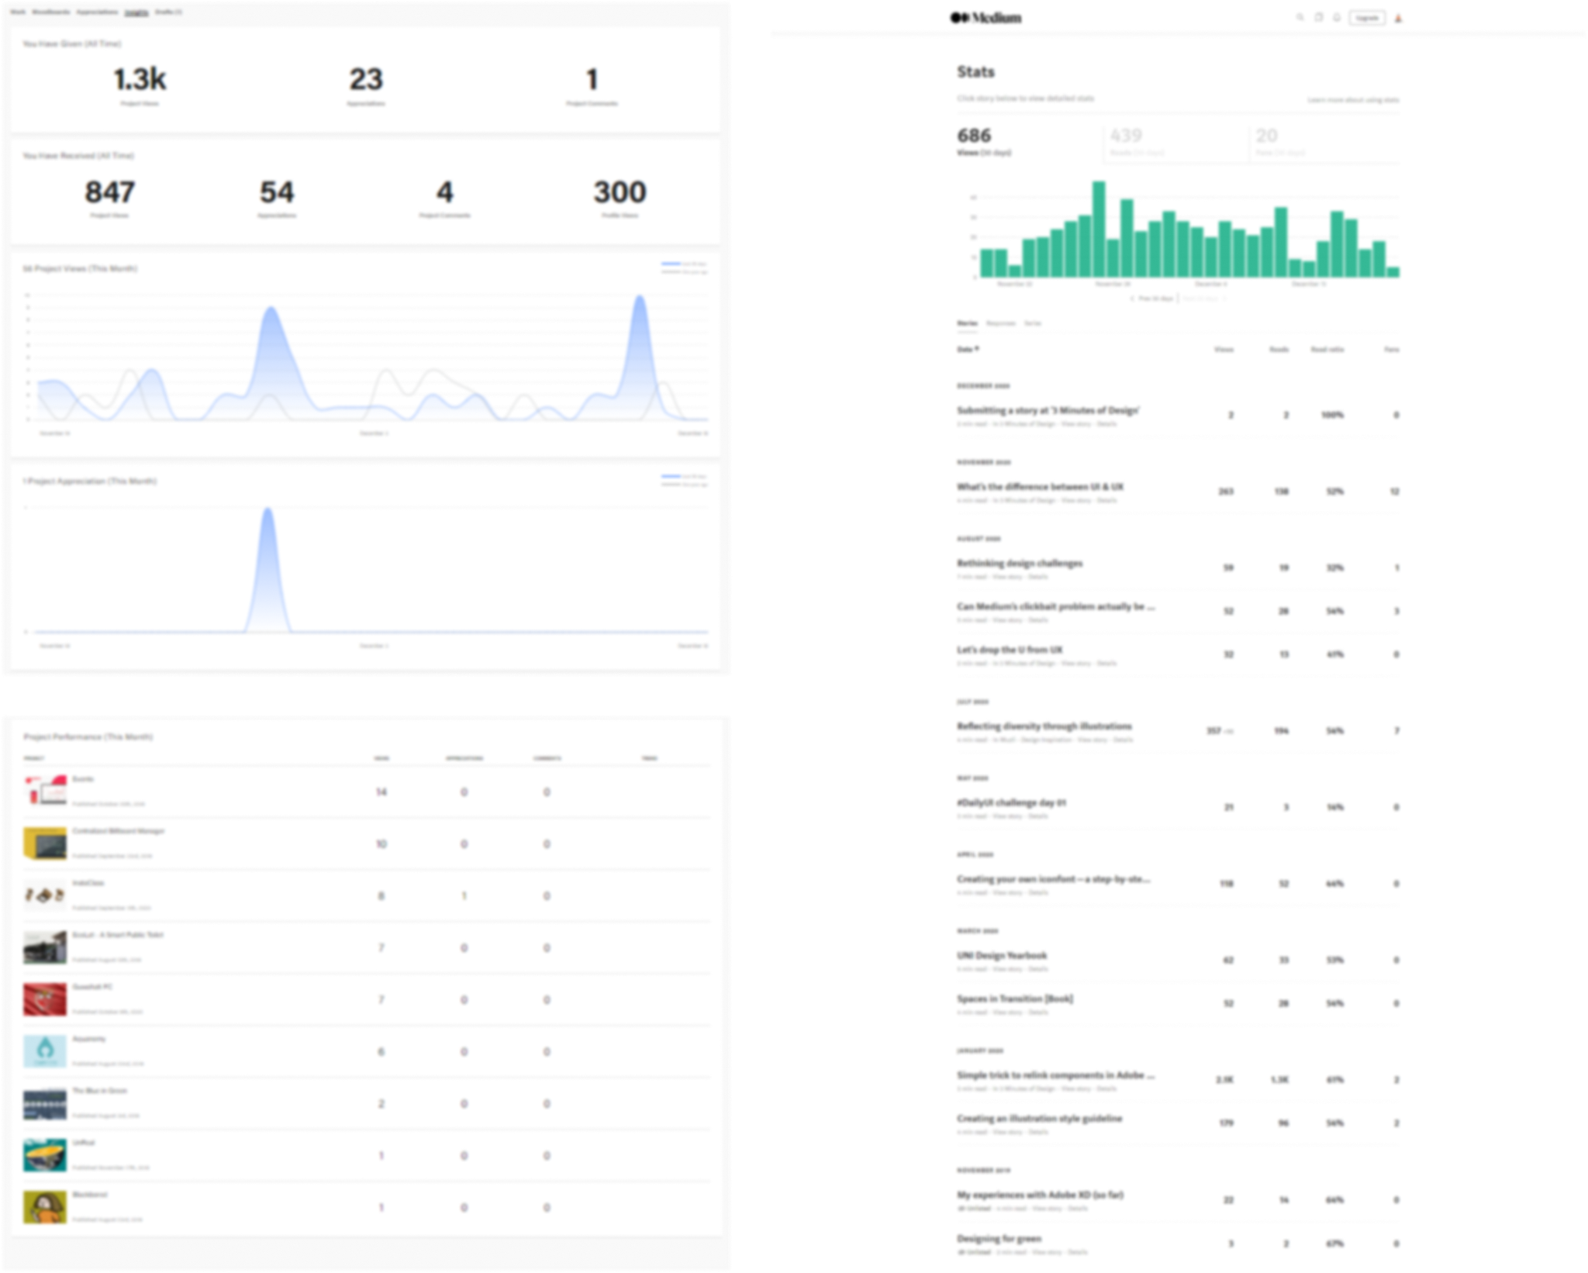Screen dimensions: 1588x1273
Task: Open the Appreciations tab
Action: coord(97,12)
